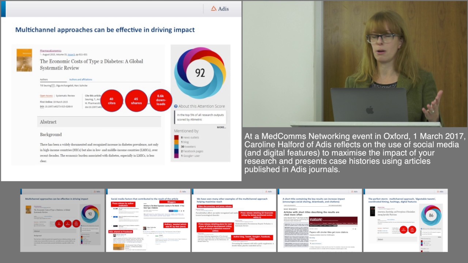Click the red 45 shares circle

click(x=136, y=101)
